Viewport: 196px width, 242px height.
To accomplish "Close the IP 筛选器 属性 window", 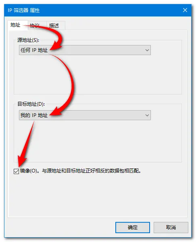I will coord(185,10).
